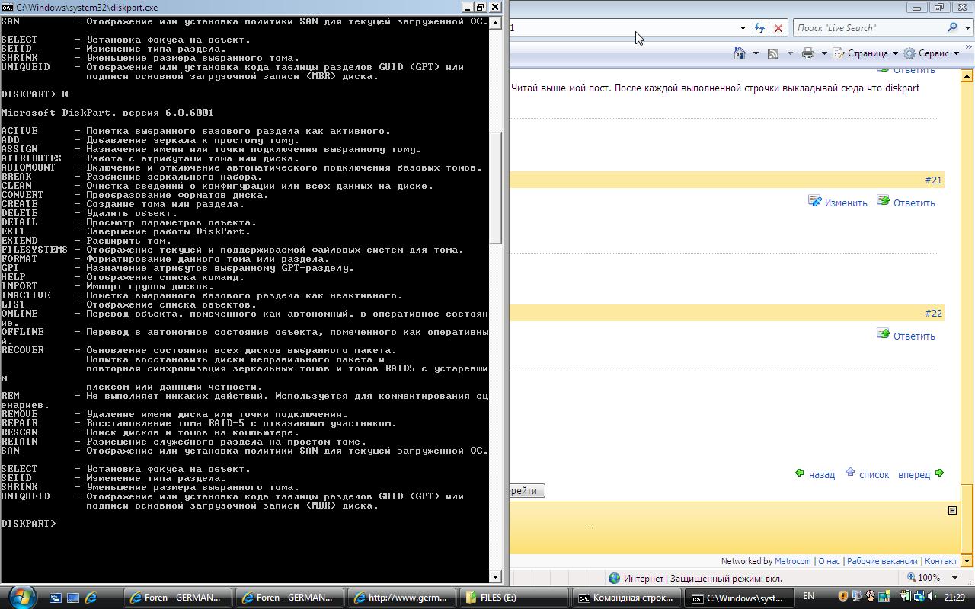Viewport: 975px width, 609px height.
Task: Open the Страница dropdown menu
Action: 867,53
